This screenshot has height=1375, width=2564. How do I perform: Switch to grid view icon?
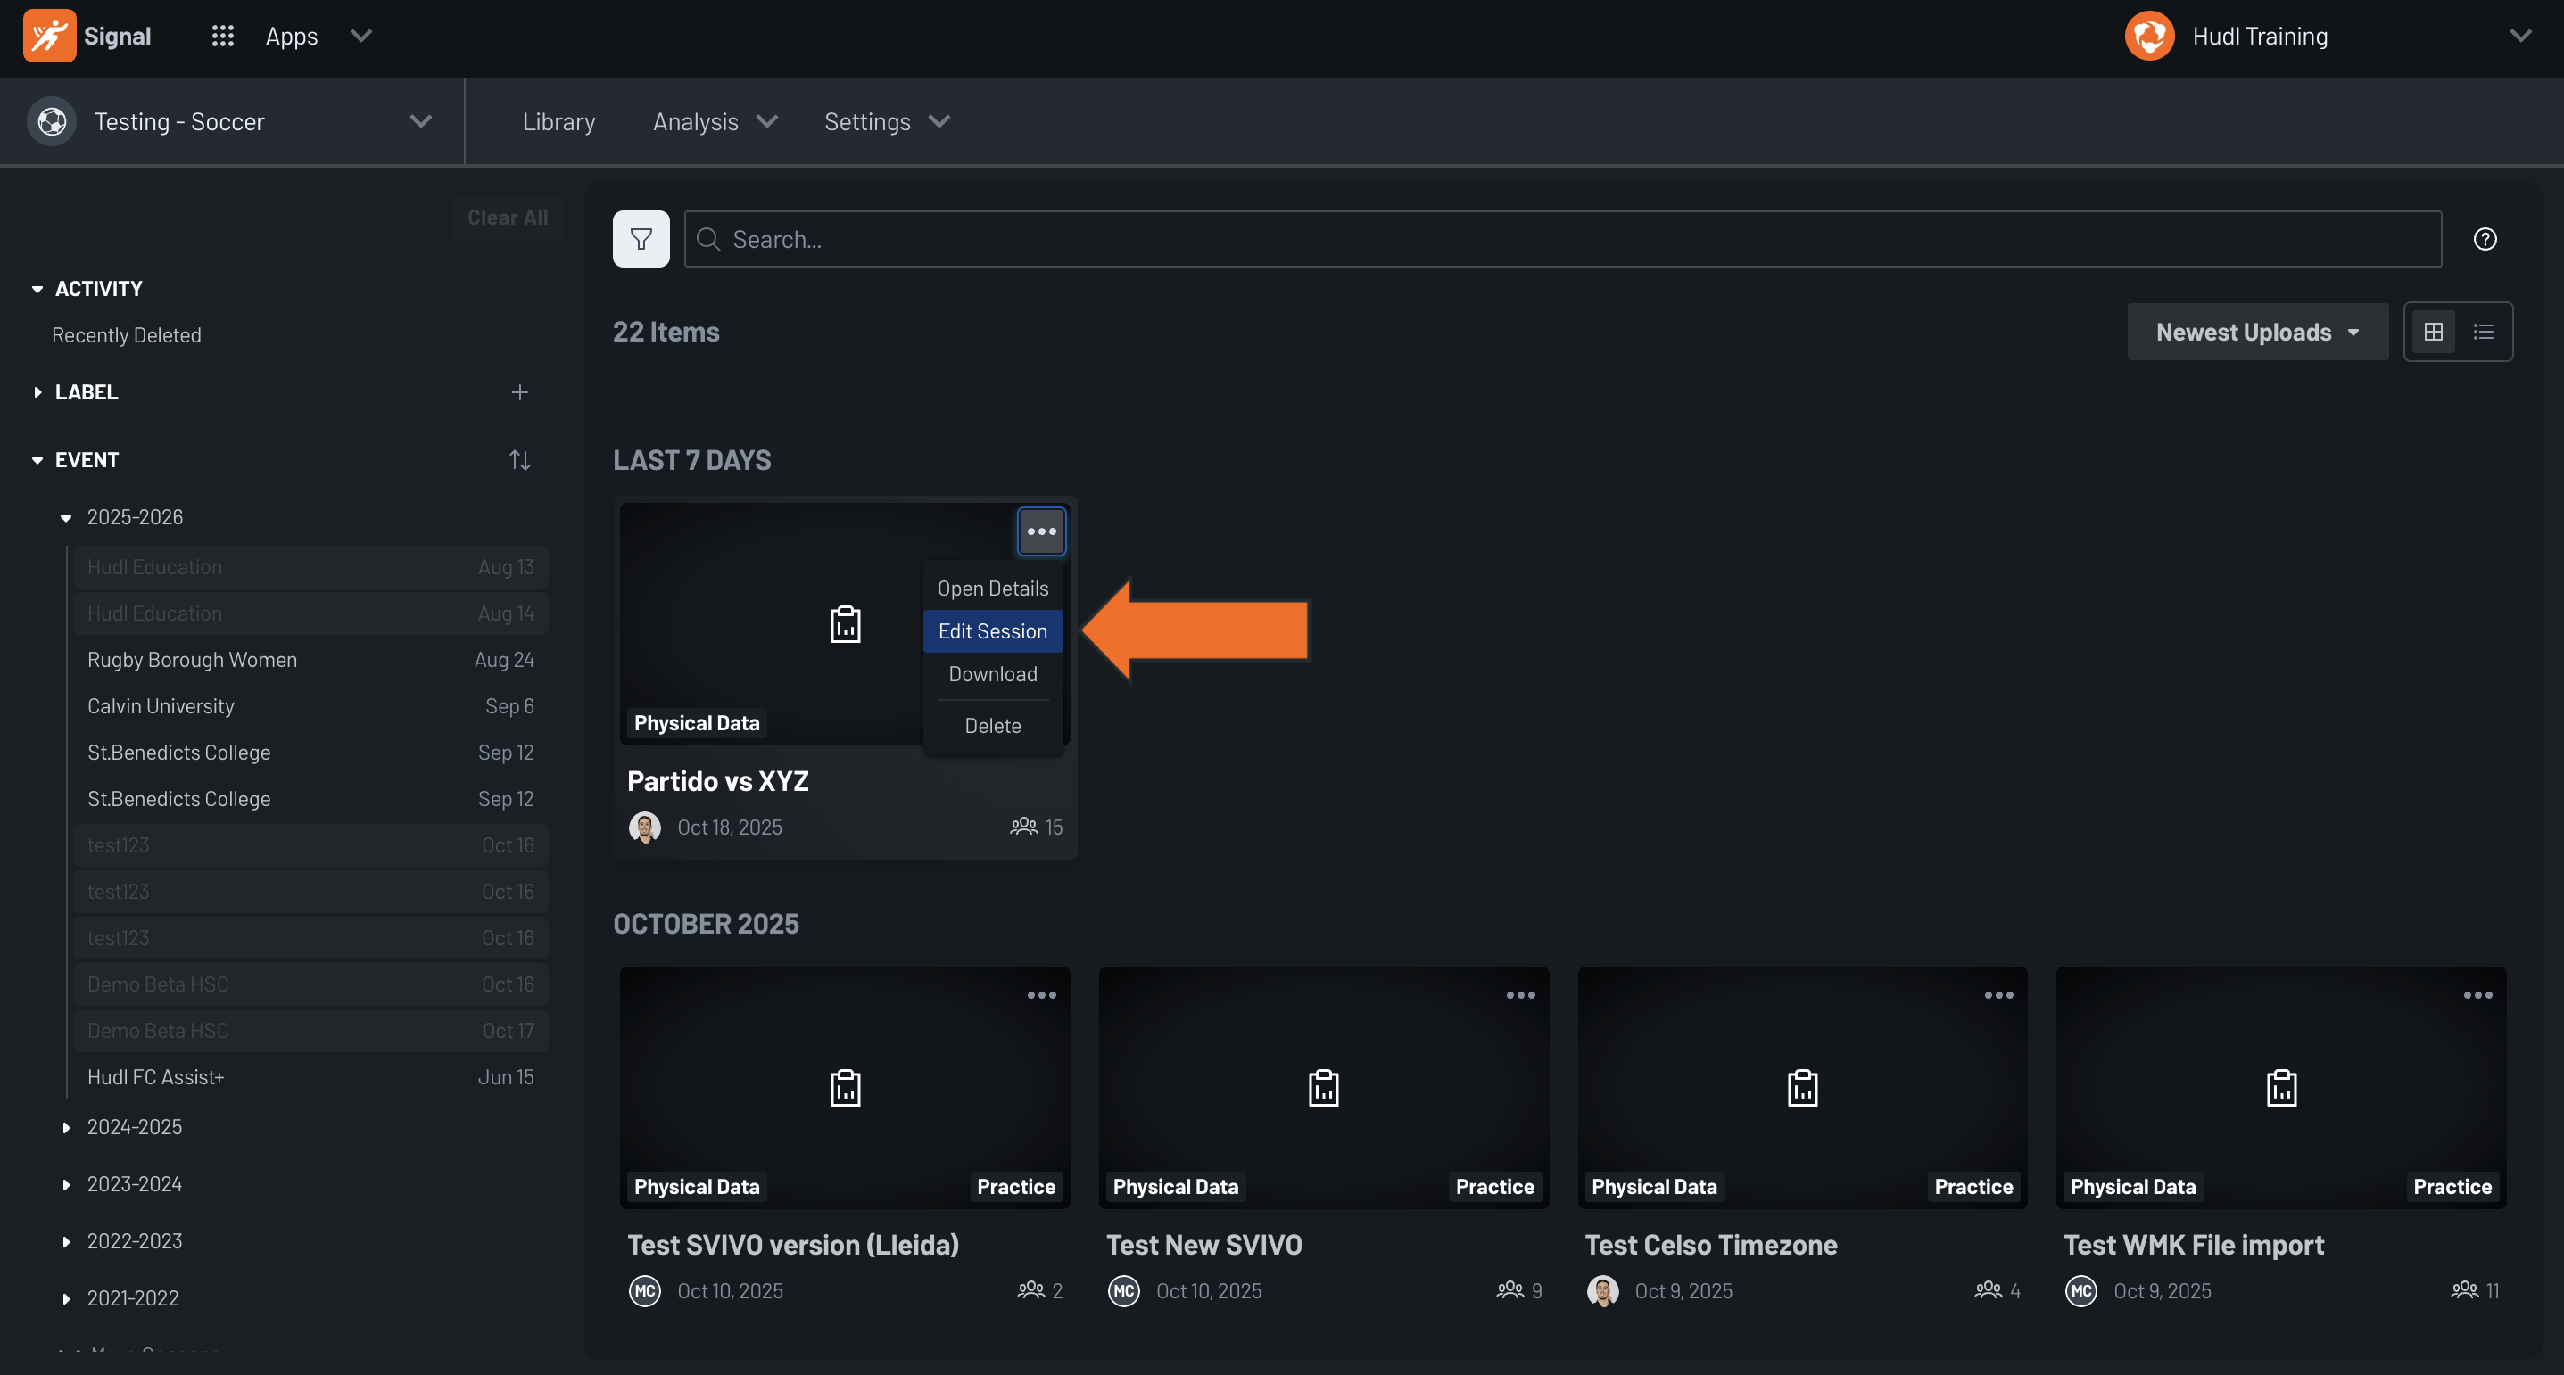click(x=2433, y=332)
